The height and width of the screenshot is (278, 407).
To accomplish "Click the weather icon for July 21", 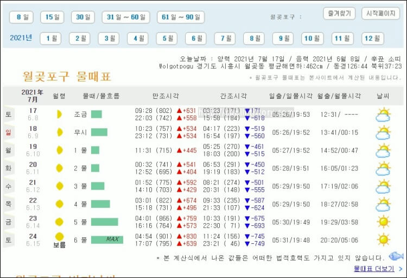I will tap(383, 187).
